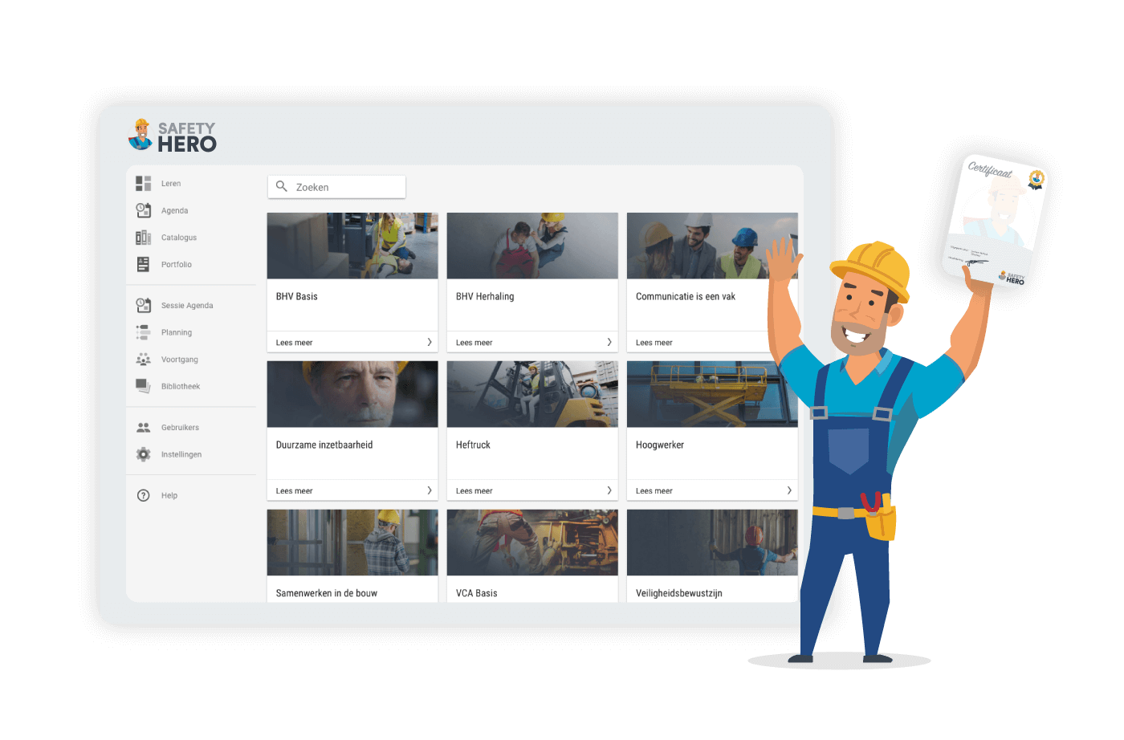Open Voortgang in the sidebar
The image size is (1124, 740).
(180, 360)
